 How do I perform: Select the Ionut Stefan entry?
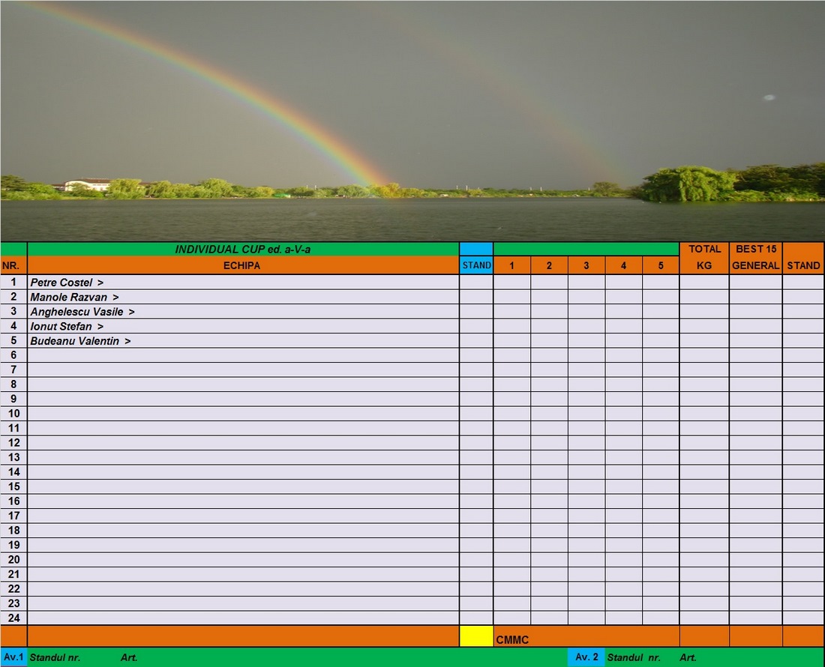pyautogui.click(x=67, y=327)
